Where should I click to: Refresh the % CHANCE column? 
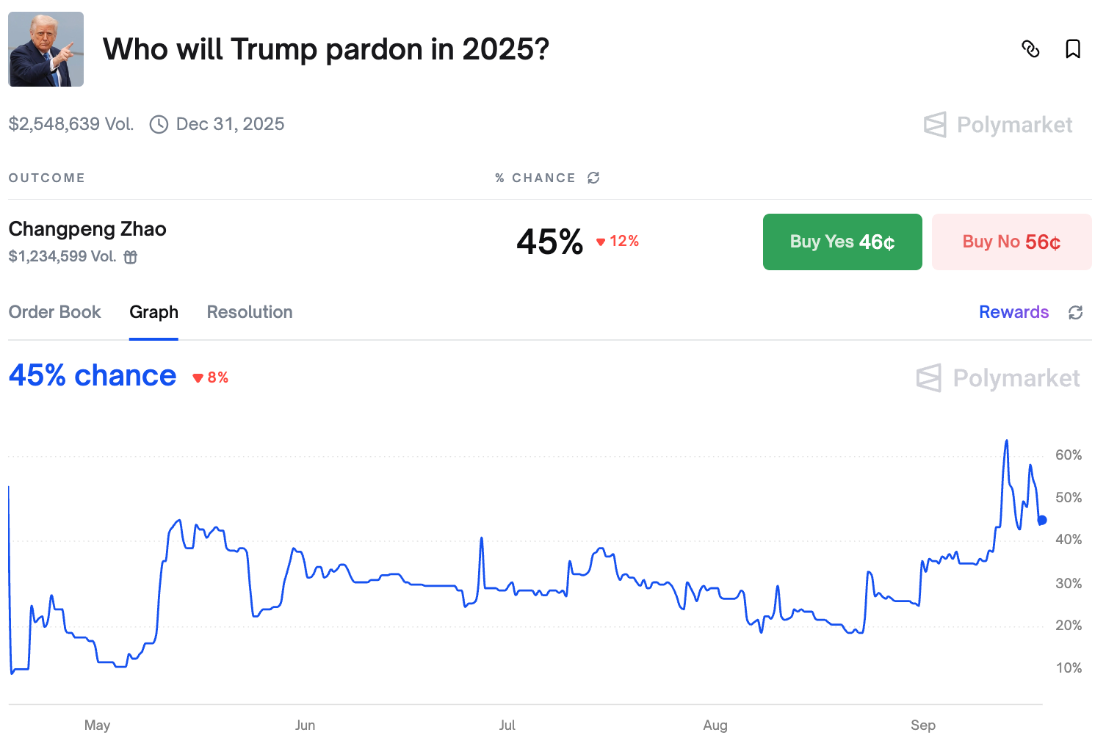pyautogui.click(x=593, y=178)
